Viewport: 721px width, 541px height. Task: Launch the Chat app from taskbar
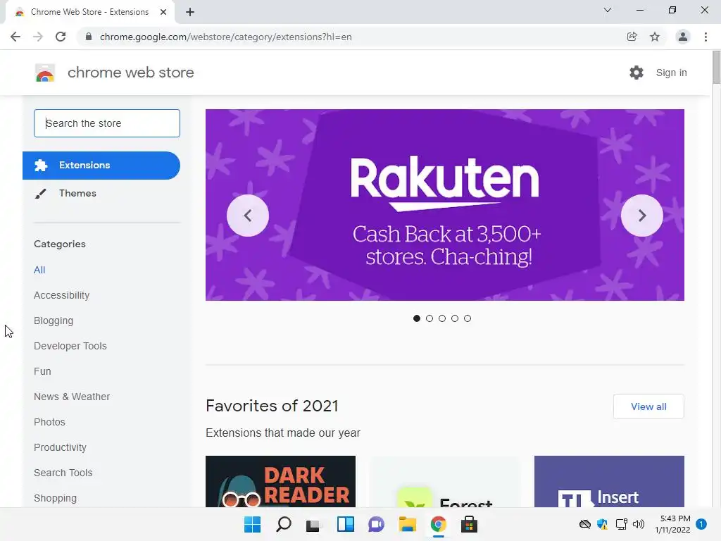(376, 524)
